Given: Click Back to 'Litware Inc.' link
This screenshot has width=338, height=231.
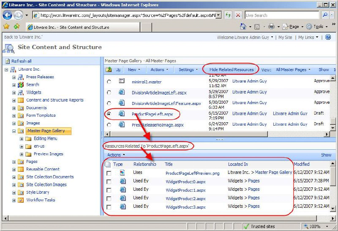Looking at the screenshot, I should (x=23, y=37).
